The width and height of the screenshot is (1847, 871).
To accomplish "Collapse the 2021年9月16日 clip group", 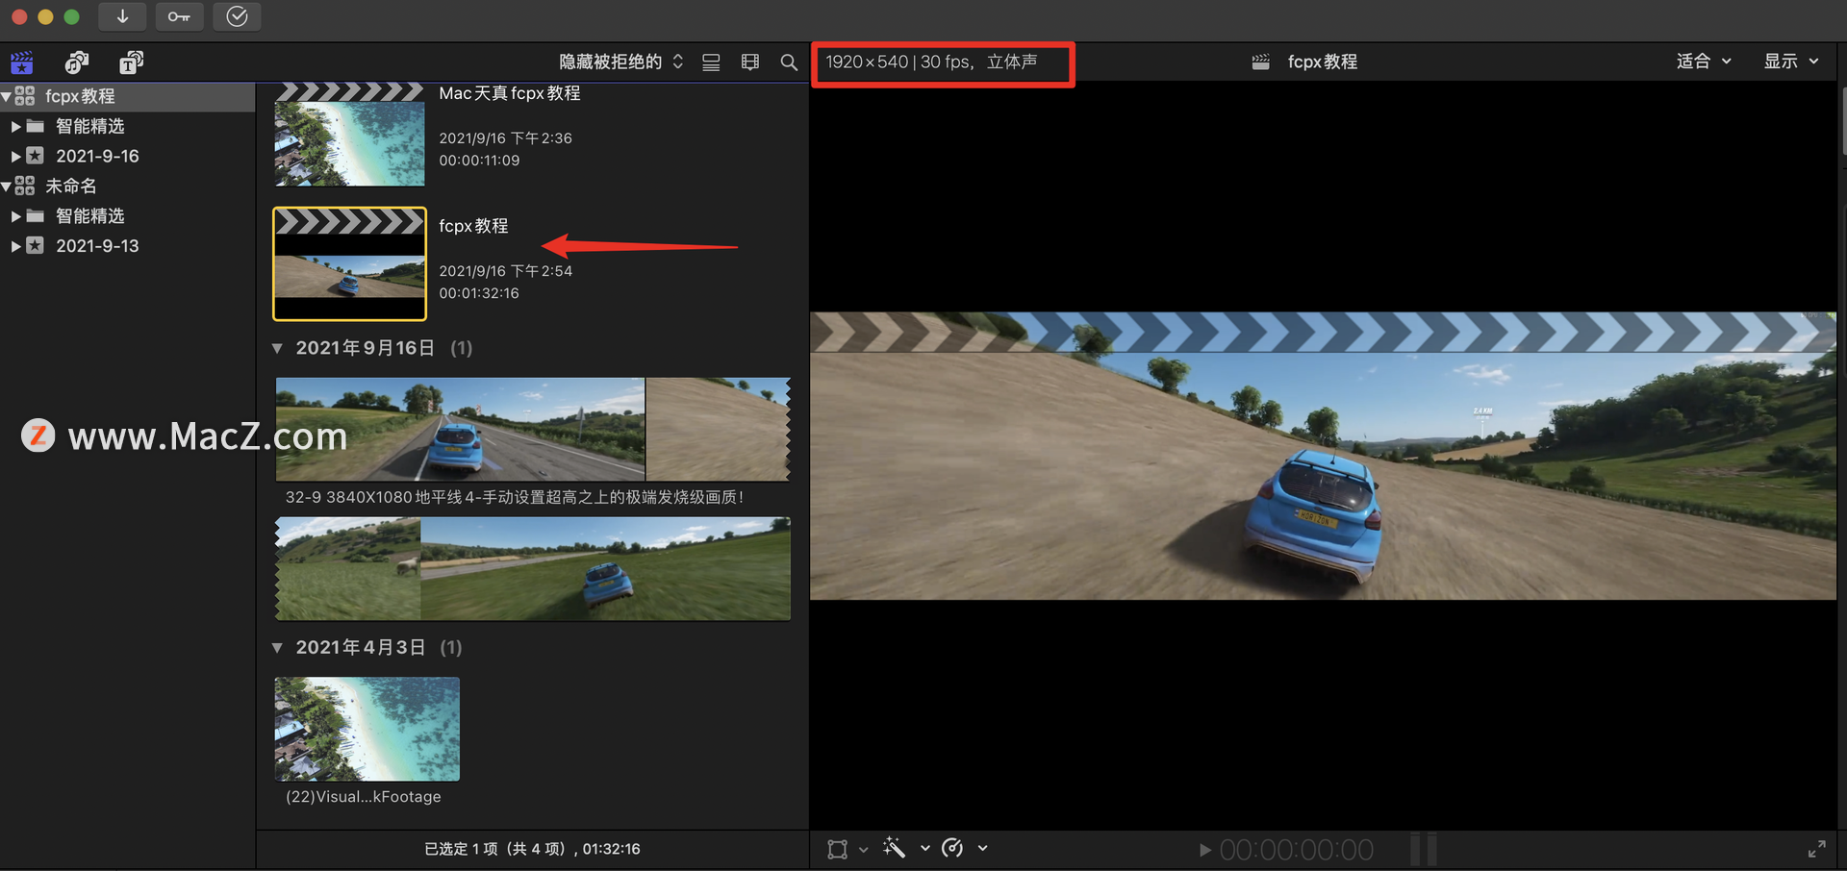I will (277, 348).
